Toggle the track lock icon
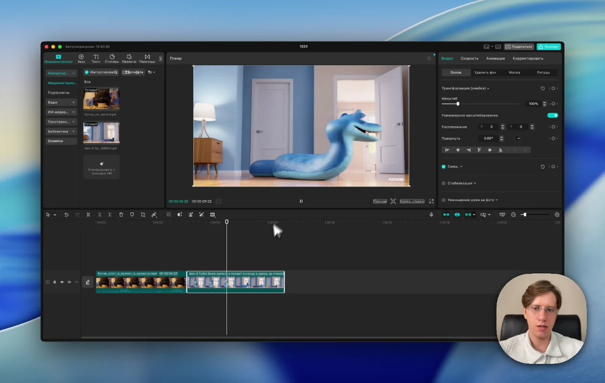Screen dimensions: 605x383 55,282
